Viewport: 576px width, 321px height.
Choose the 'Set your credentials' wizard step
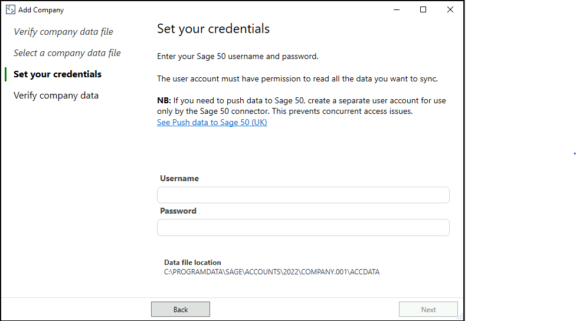point(57,74)
